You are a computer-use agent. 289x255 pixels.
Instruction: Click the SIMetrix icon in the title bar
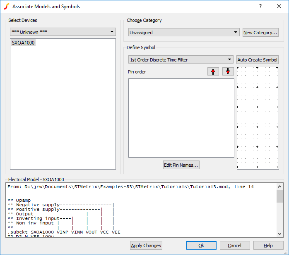[6, 7]
